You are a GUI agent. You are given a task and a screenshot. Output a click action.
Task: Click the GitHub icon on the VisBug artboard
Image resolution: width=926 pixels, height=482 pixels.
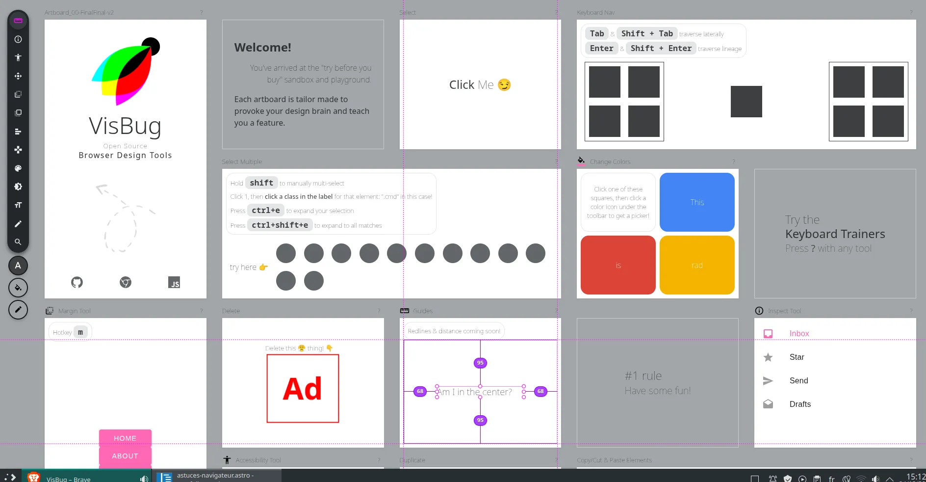77,282
